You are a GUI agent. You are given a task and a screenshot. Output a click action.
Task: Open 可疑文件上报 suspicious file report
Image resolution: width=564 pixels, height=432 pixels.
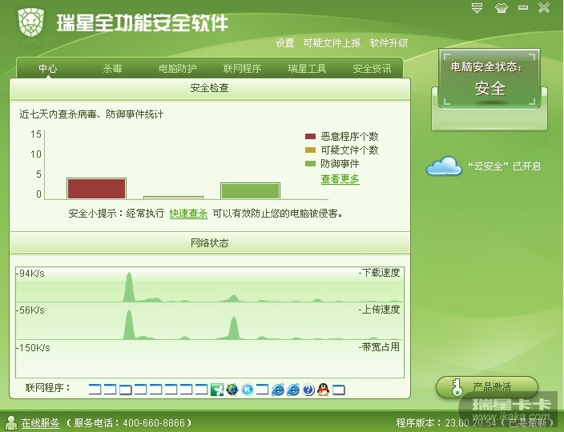pyautogui.click(x=332, y=43)
